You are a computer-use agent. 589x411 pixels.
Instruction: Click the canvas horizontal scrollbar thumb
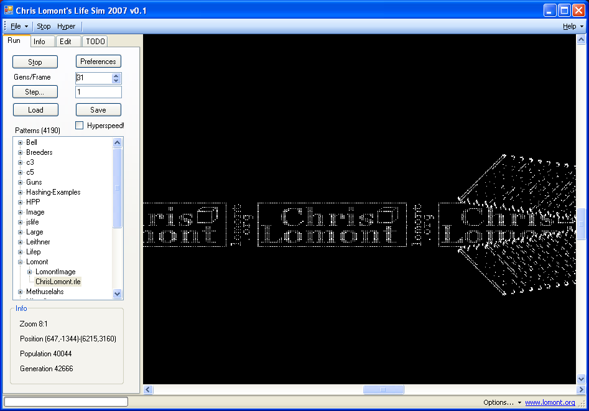(x=383, y=390)
